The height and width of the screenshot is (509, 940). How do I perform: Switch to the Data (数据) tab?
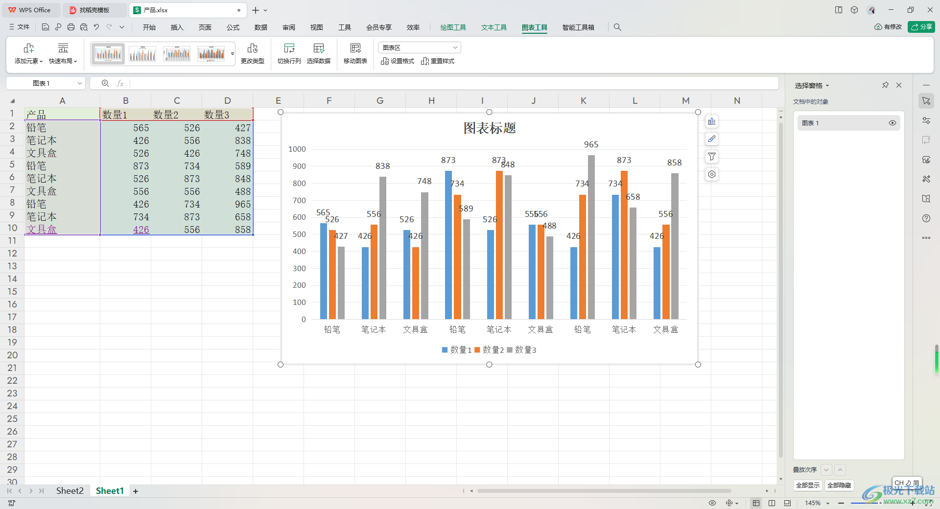(261, 27)
